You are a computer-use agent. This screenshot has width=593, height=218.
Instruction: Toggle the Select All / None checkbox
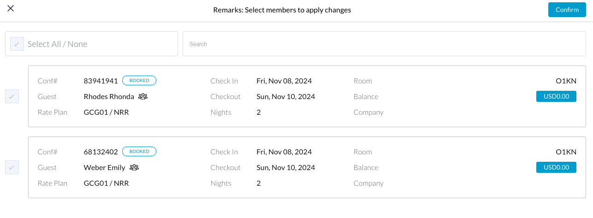point(17,44)
